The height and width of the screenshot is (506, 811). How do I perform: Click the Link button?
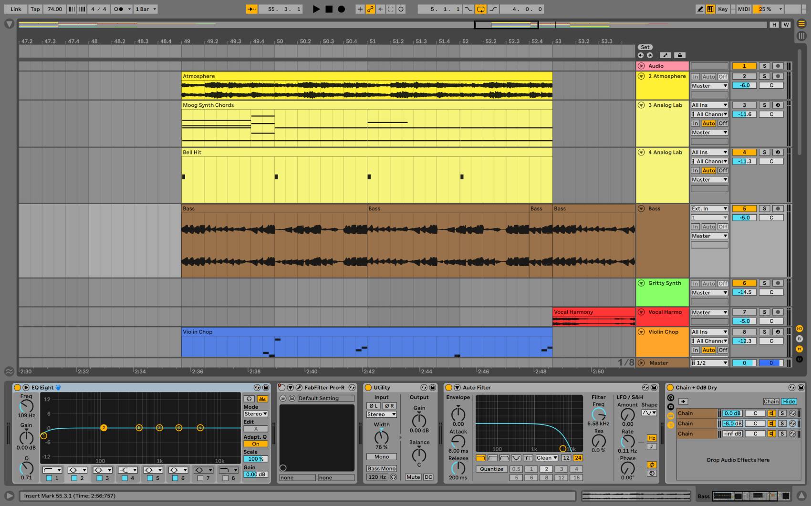[x=16, y=9]
